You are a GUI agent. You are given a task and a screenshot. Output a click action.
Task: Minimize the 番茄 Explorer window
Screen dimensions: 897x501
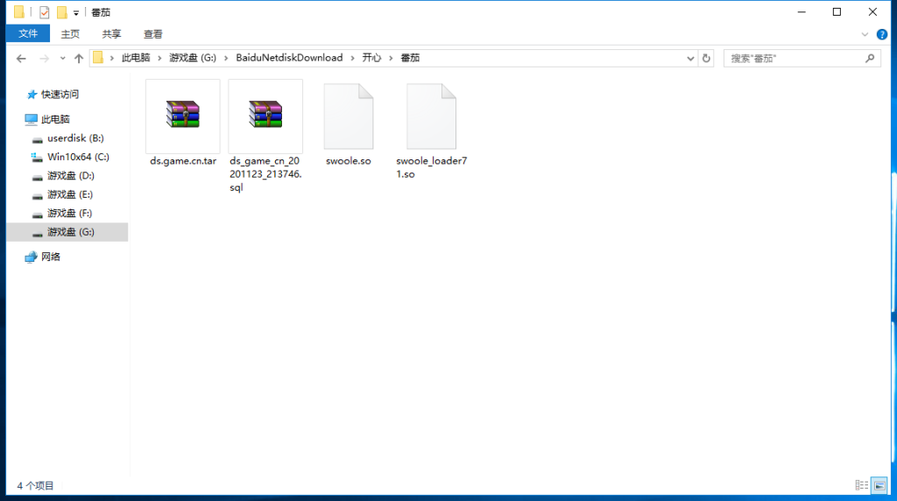802,12
